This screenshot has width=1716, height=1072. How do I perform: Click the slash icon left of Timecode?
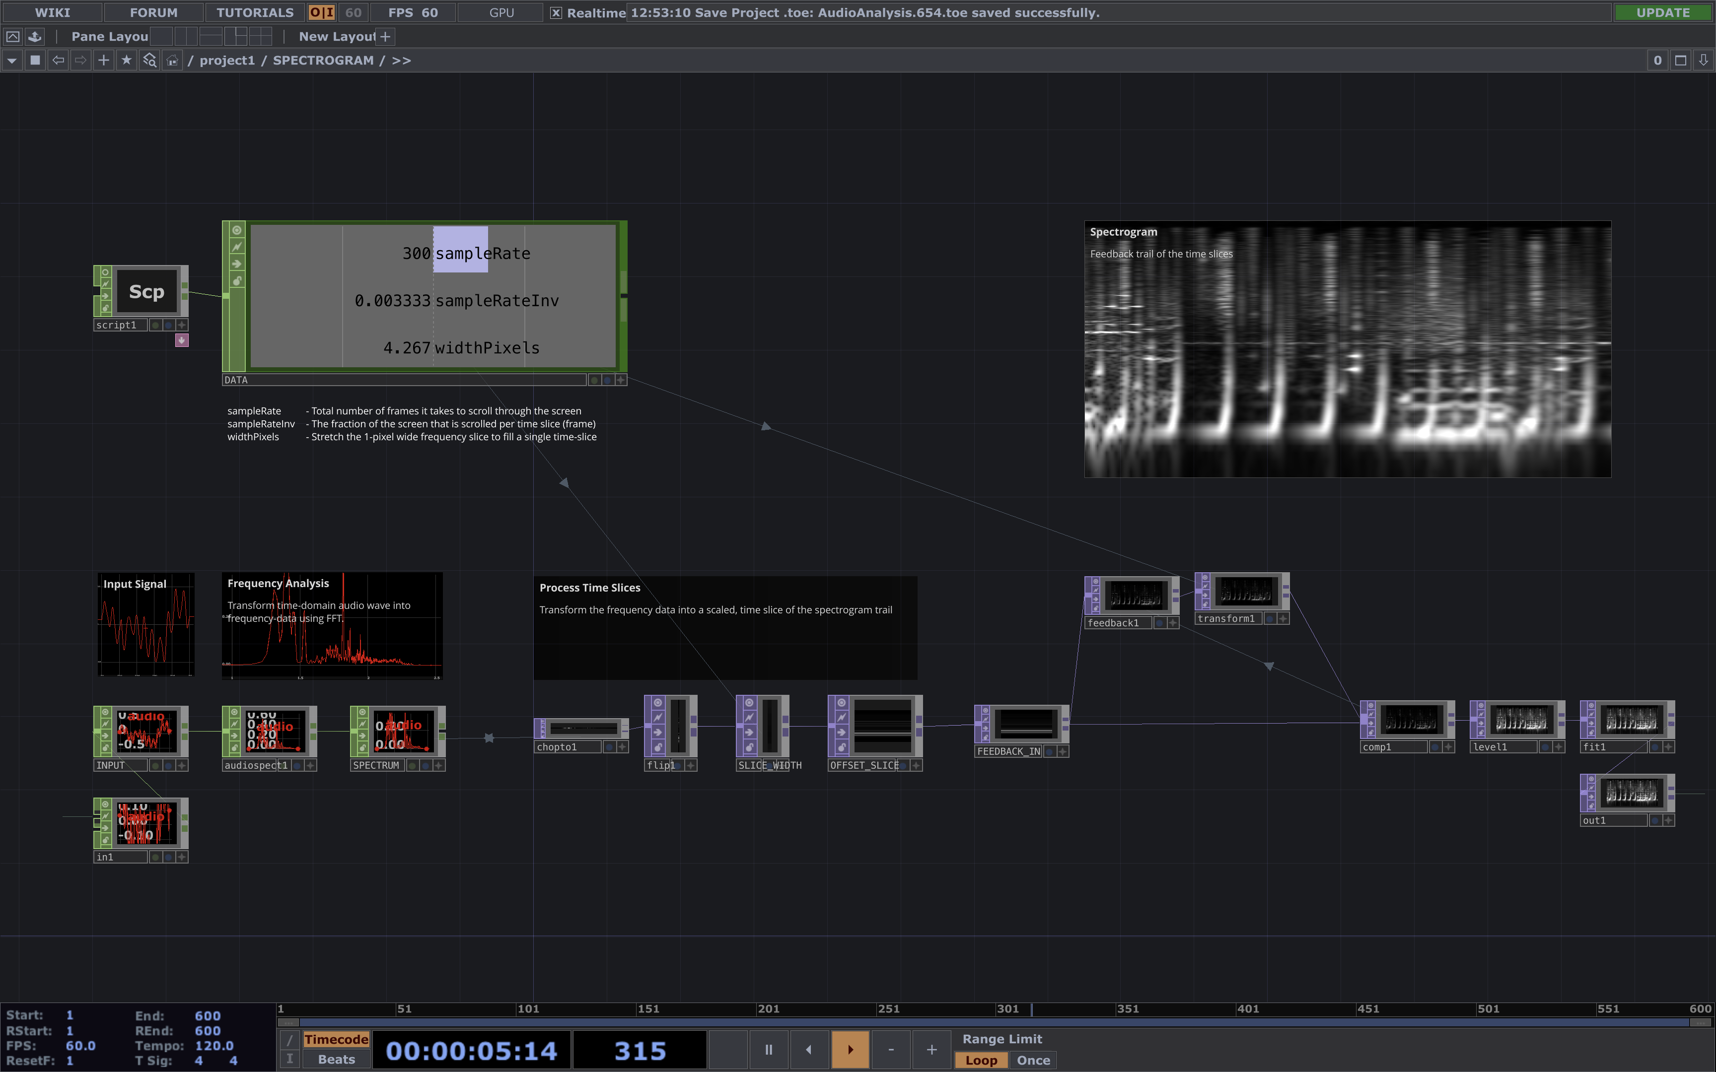(289, 1040)
